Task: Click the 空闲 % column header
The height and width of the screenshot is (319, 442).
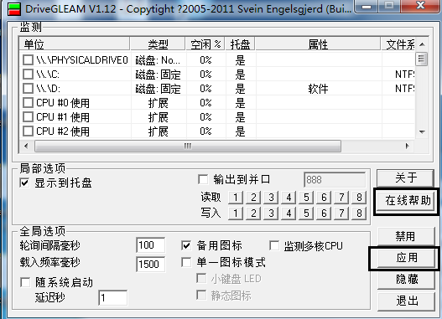Action: (205, 44)
